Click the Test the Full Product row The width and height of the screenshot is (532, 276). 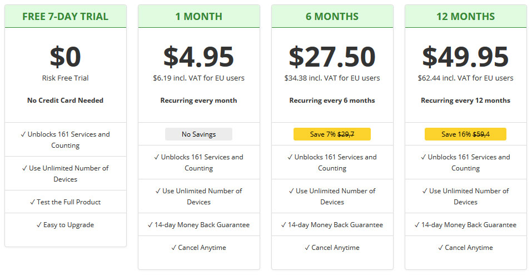[66, 202]
